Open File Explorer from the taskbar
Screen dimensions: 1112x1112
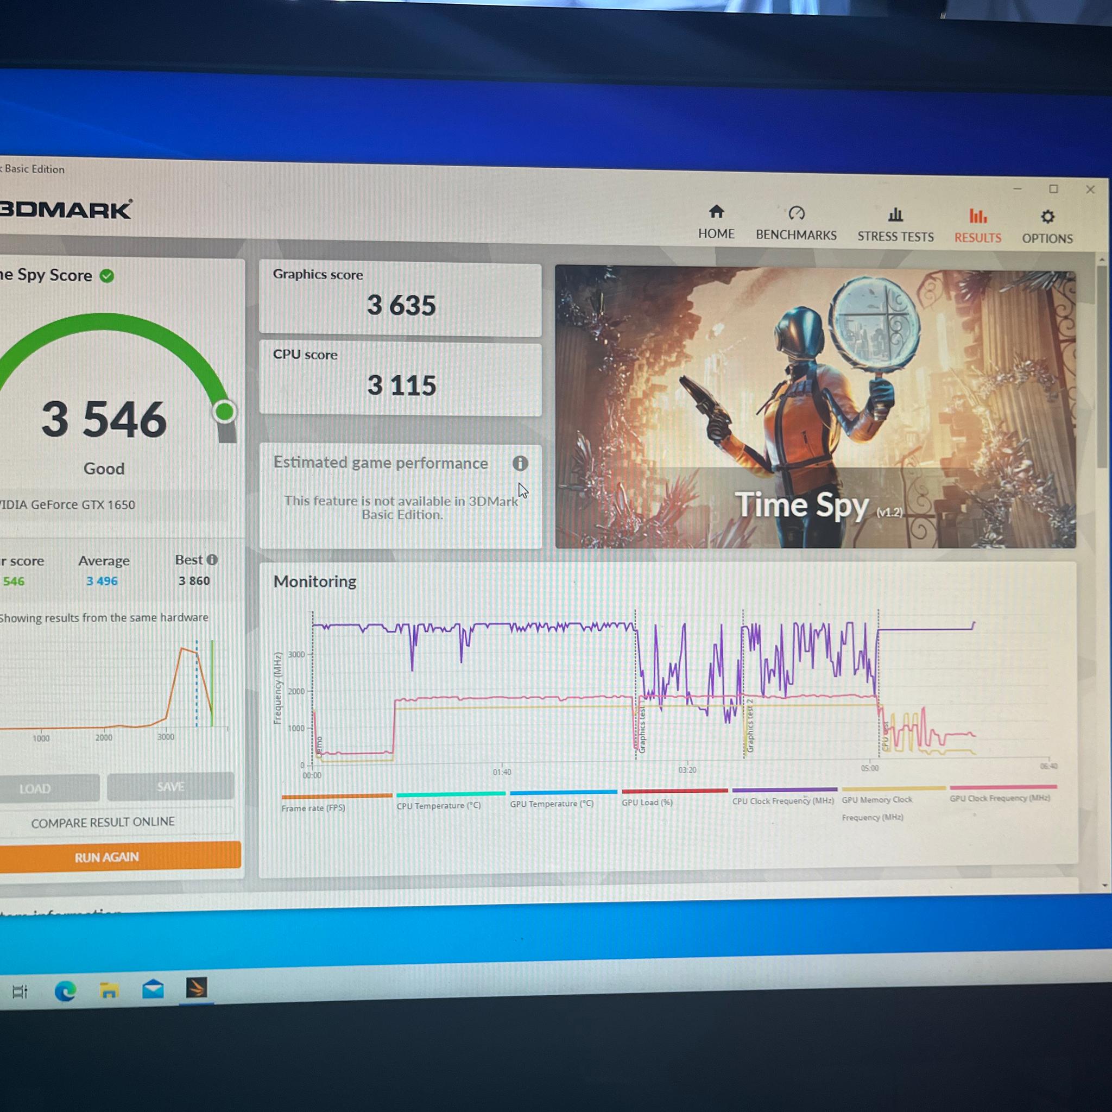point(109,990)
